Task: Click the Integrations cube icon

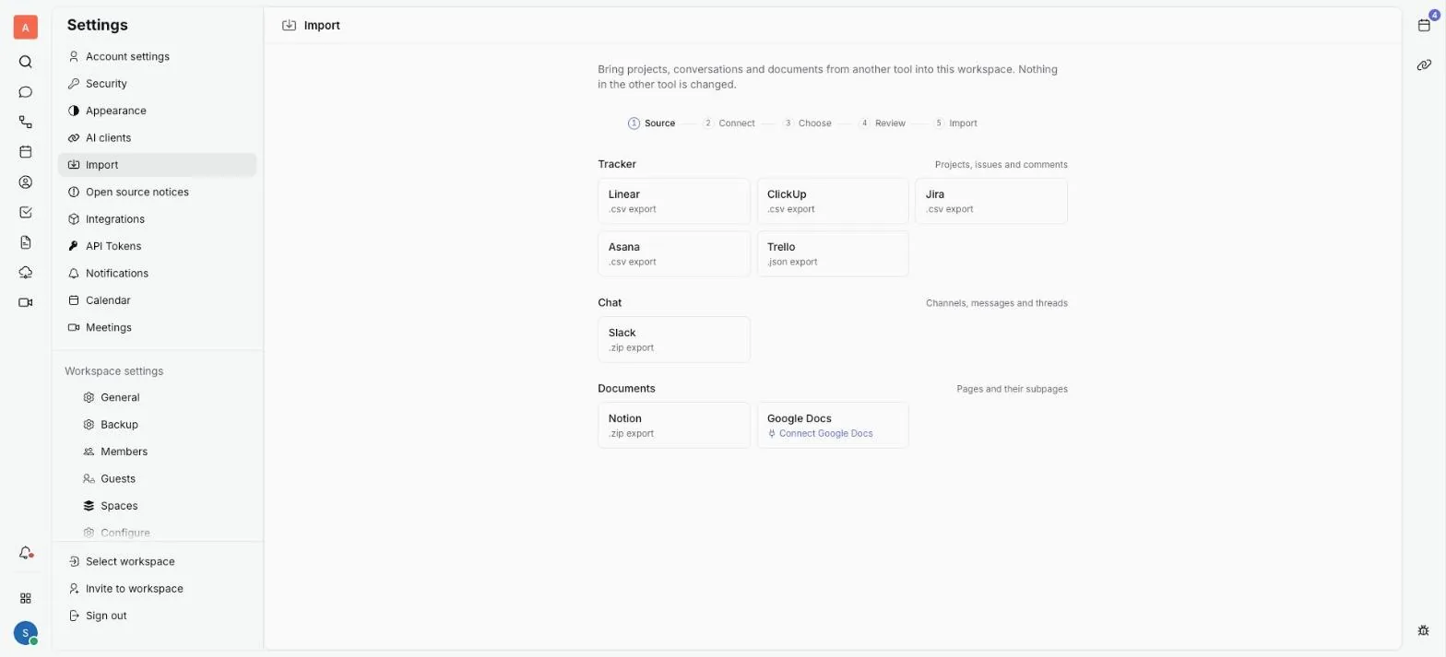Action: (74, 219)
